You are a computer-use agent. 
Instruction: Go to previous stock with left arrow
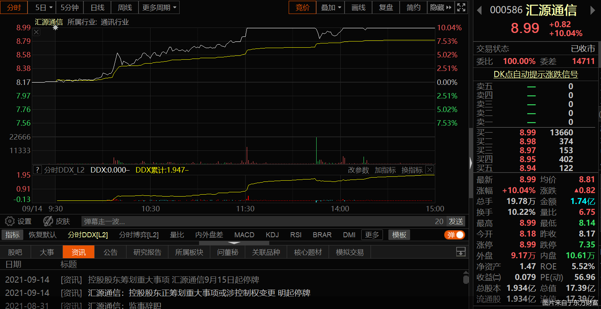(x=479, y=10)
